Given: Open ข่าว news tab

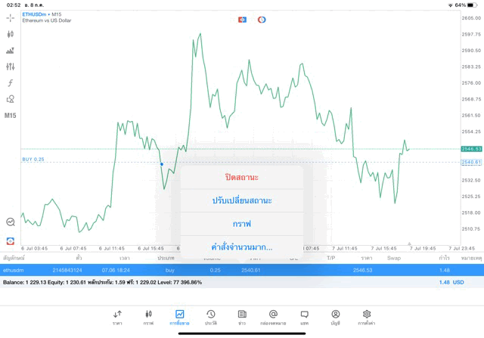Looking at the screenshot, I should (242, 317).
